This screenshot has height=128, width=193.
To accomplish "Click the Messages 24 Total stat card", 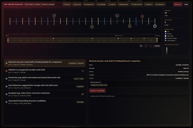I will click(x=176, y=13).
